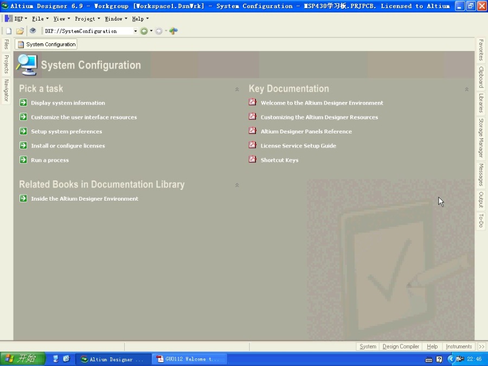Open the Output side panel tab

pyautogui.click(x=481, y=200)
